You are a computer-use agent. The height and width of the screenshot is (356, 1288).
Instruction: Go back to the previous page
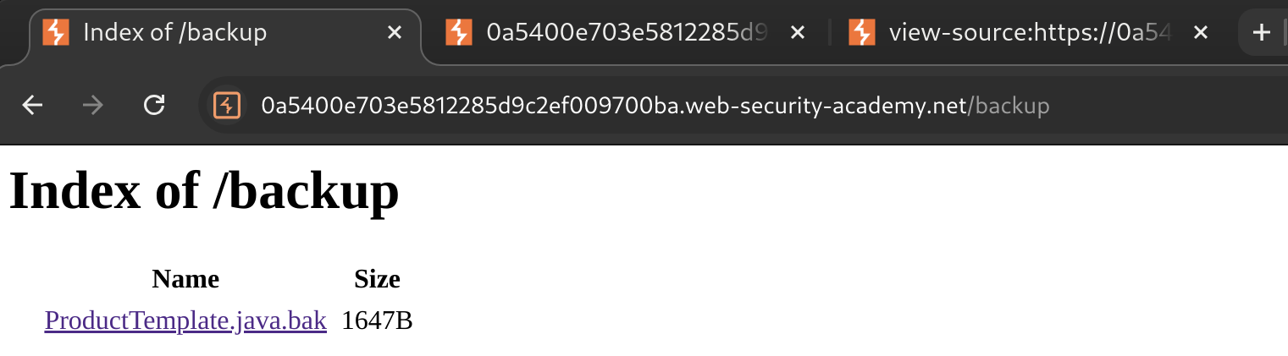tap(32, 105)
